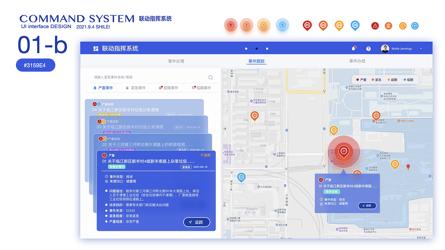
Task: Click text 紧急程度: 非常紧急
Action: point(124,216)
